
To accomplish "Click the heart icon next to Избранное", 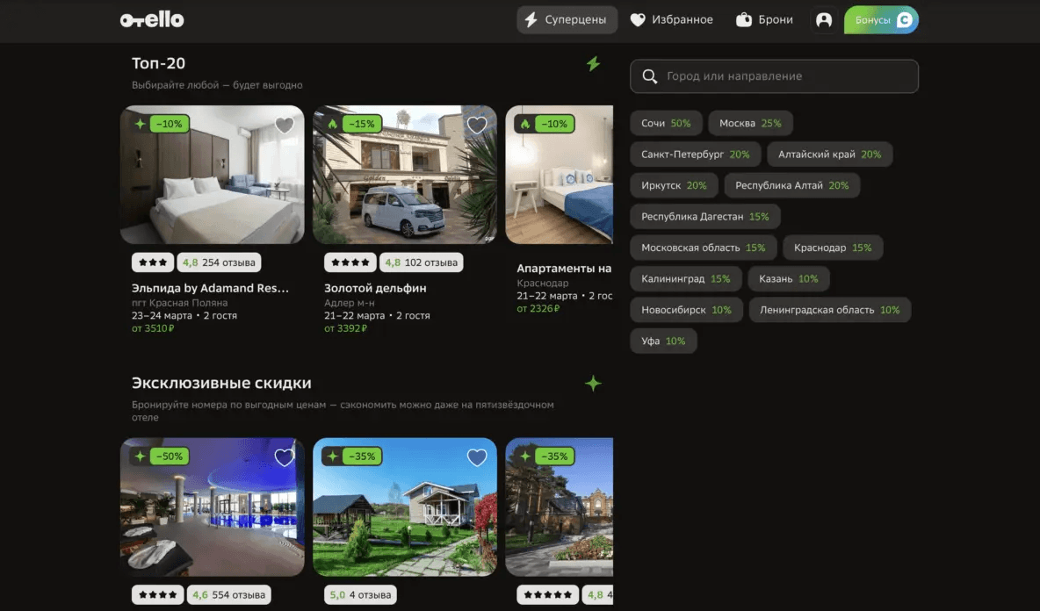I will pos(638,20).
